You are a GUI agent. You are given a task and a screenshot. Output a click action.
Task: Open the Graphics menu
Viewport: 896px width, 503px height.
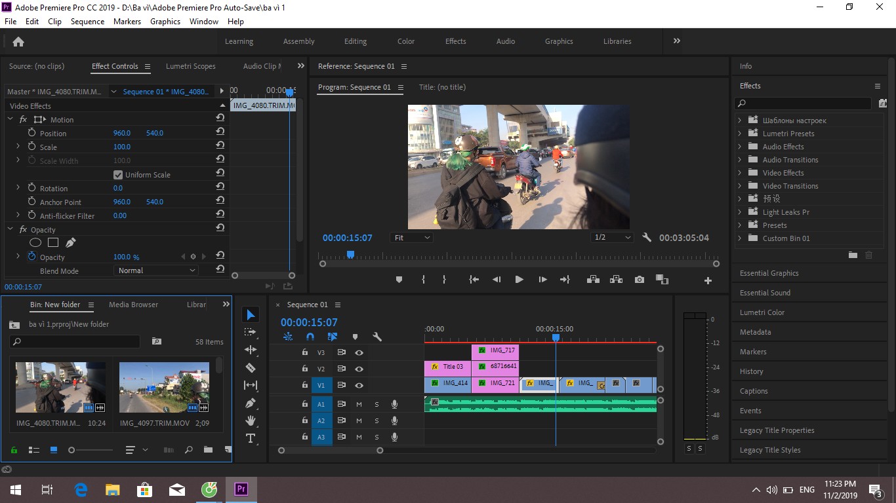click(x=165, y=22)
